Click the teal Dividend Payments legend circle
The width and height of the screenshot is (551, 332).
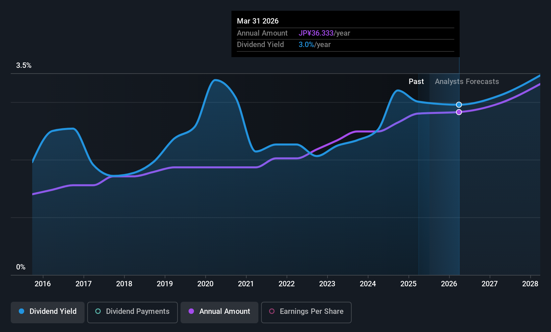98,311
